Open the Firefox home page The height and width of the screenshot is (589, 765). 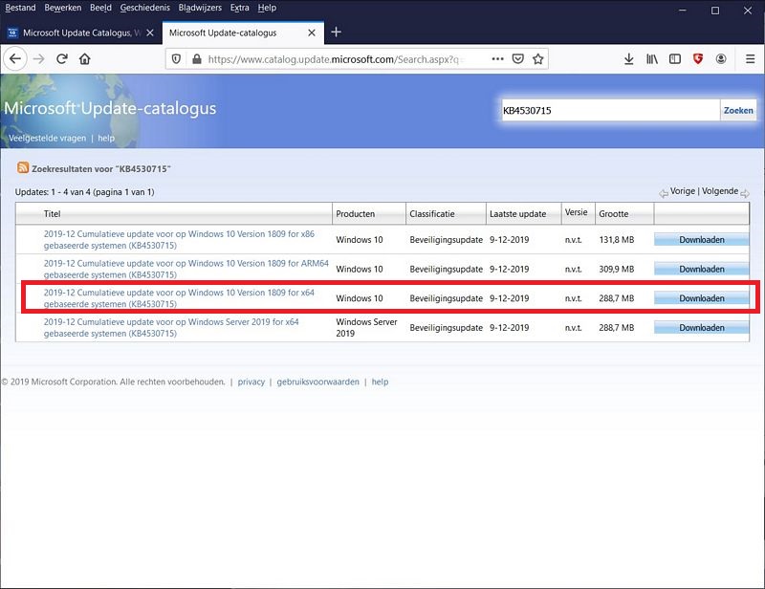point(85,59)
